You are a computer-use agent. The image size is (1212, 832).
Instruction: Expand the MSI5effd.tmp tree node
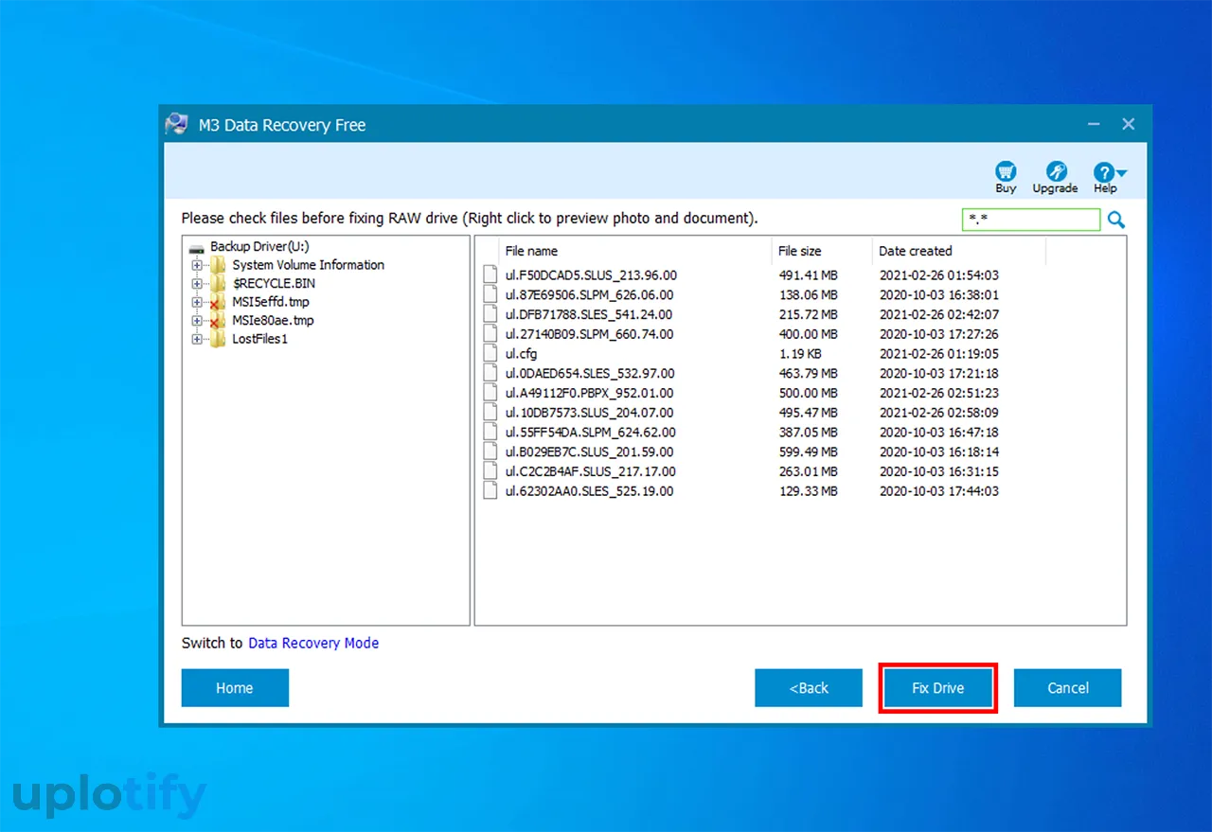pyautogui.click(x=197, y=302)
